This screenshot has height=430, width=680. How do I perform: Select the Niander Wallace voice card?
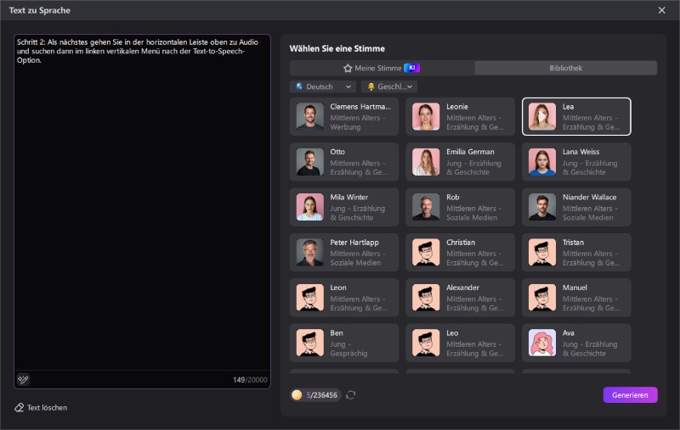point(576,207)
